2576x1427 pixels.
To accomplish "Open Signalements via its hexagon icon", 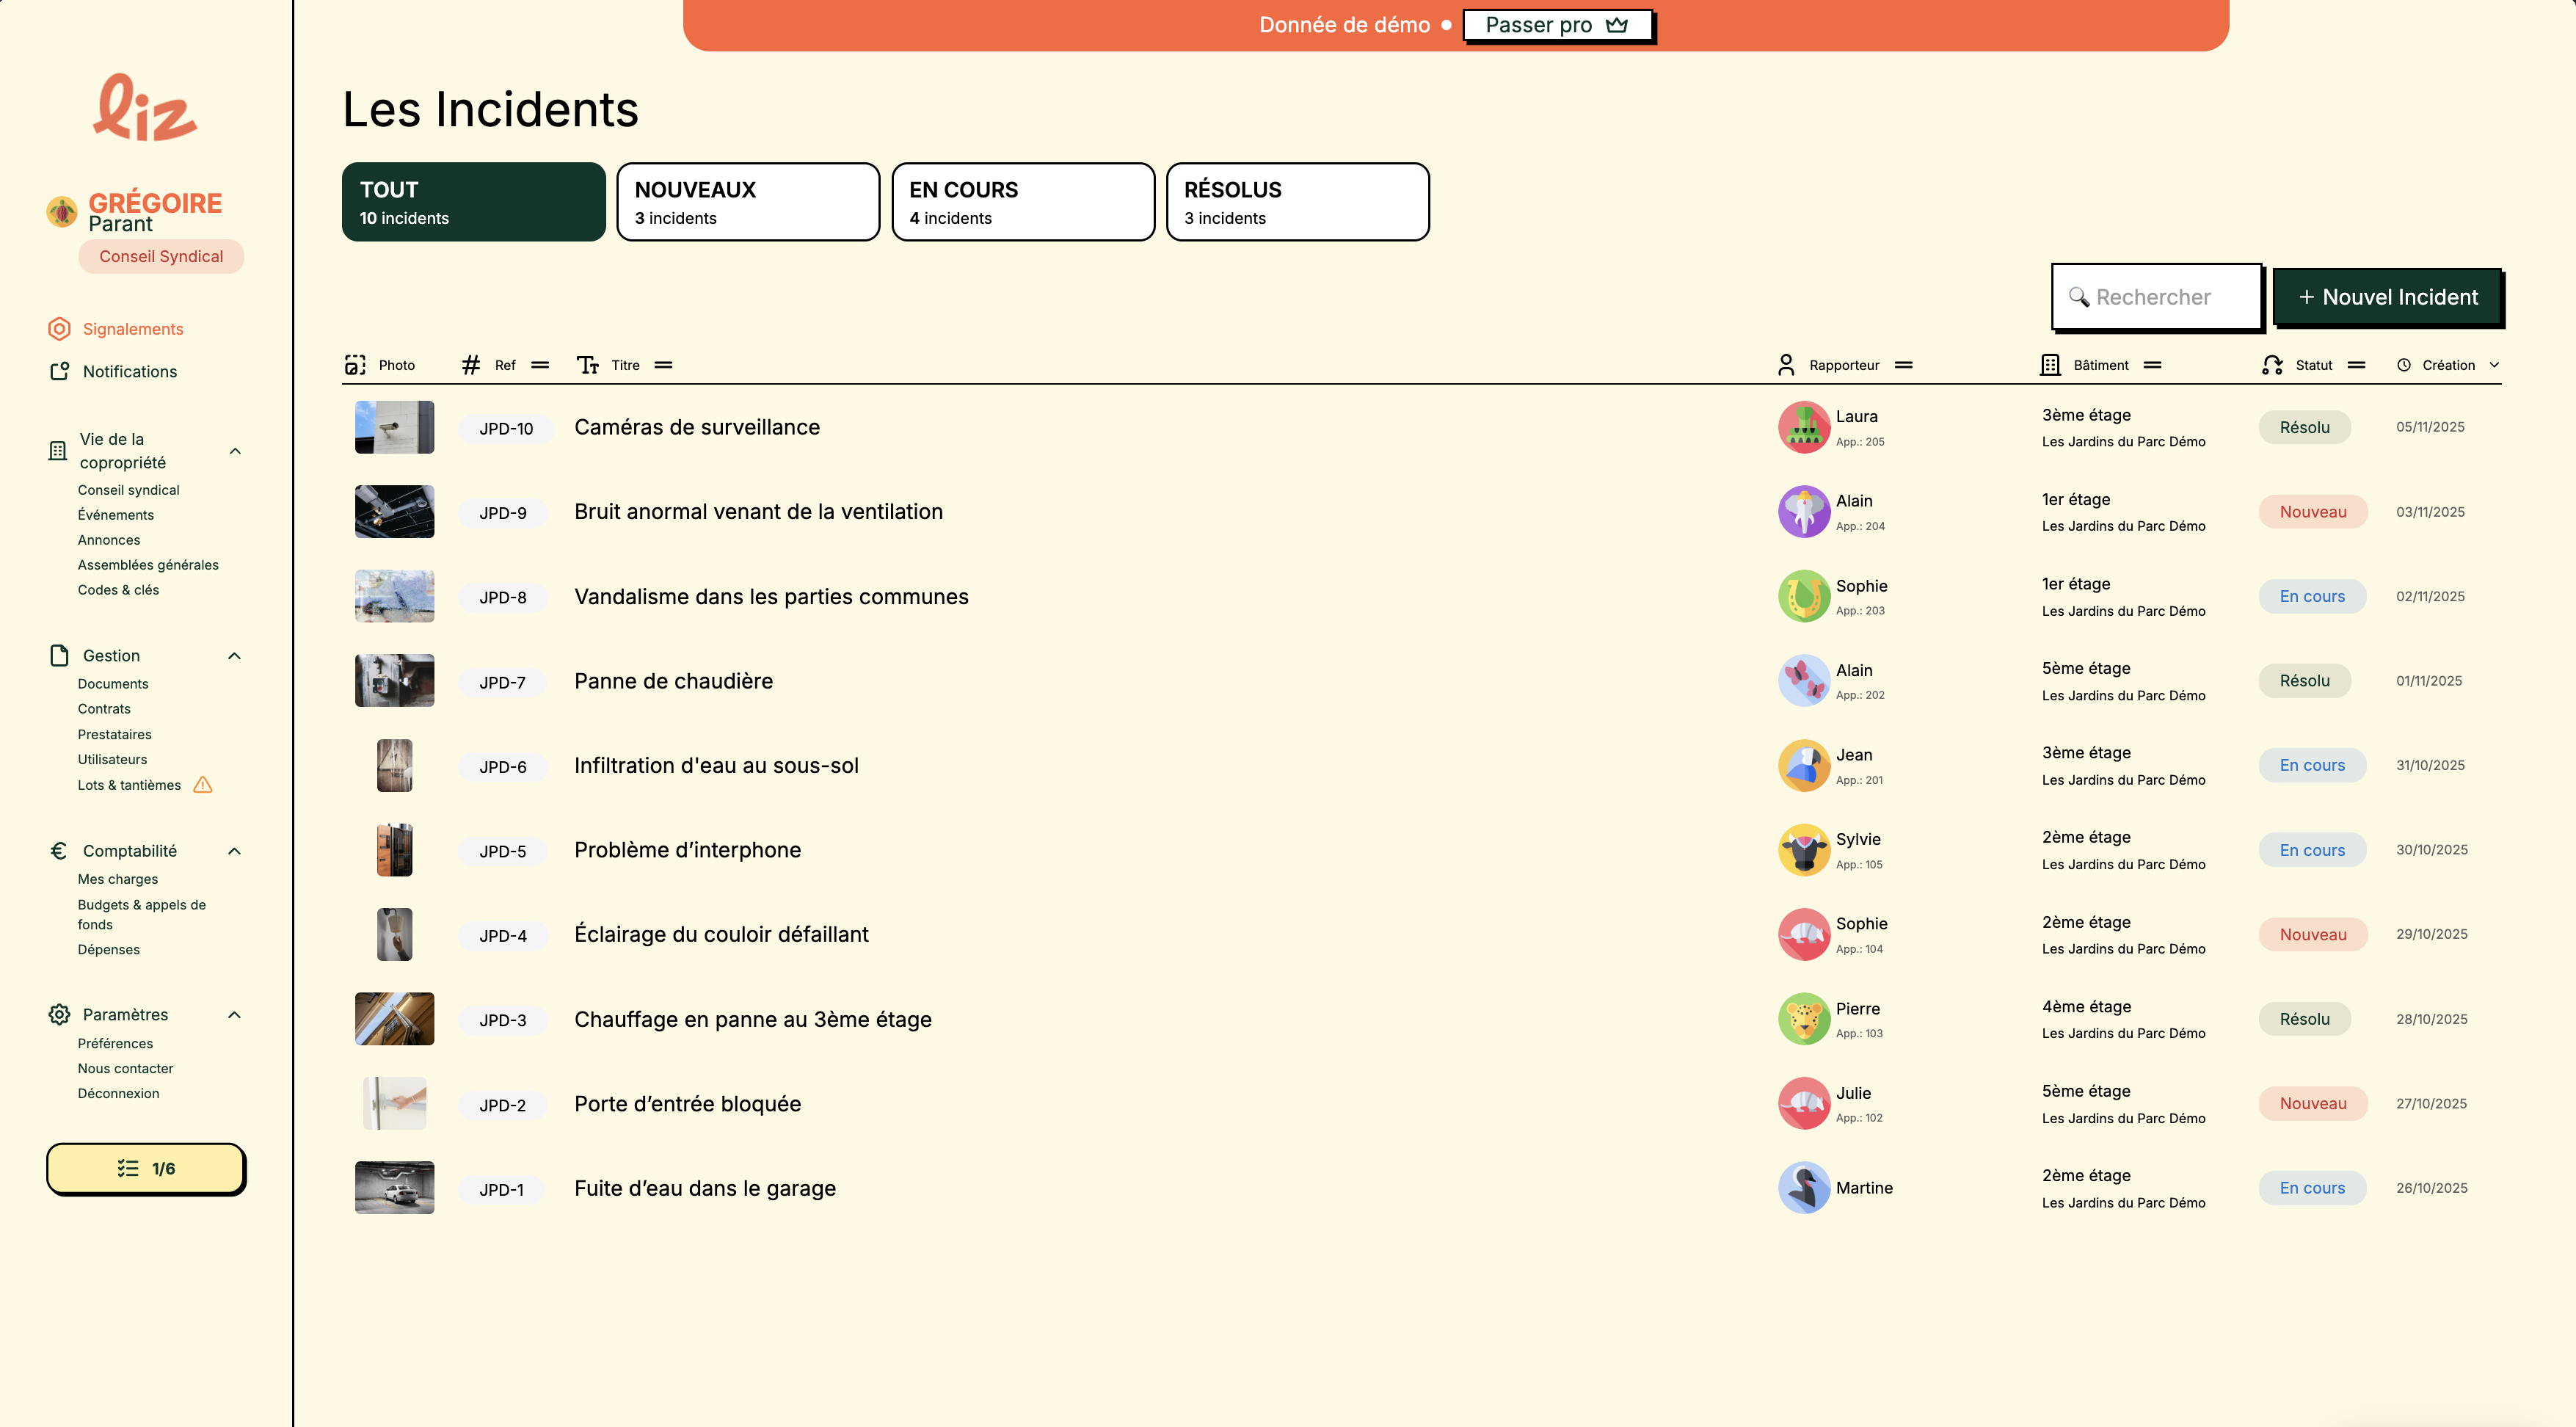I will point(60,329).
